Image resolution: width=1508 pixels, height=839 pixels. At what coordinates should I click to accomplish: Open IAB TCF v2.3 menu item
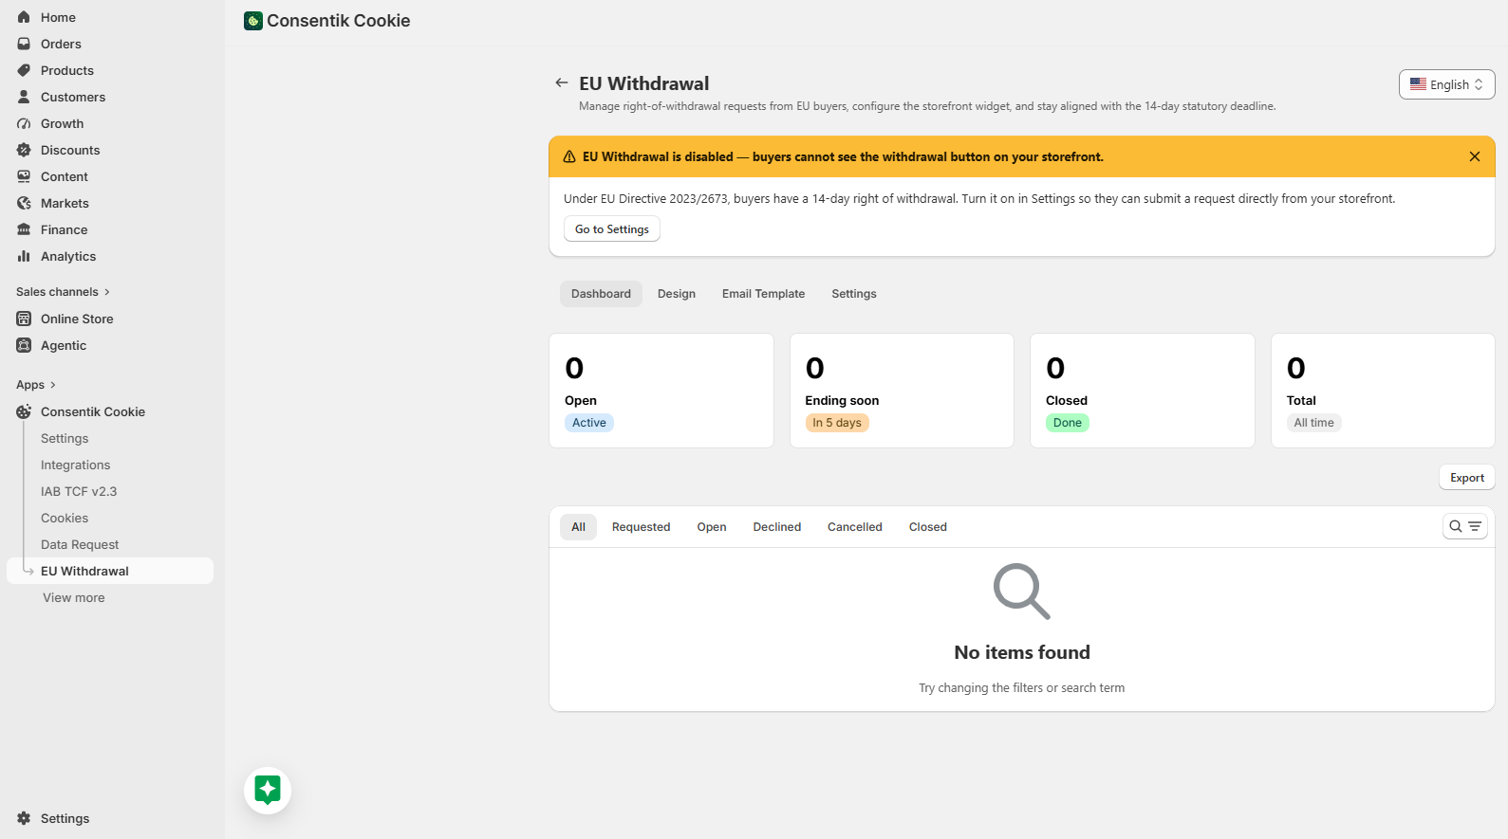pyautogui.click(x=79, y=491)
